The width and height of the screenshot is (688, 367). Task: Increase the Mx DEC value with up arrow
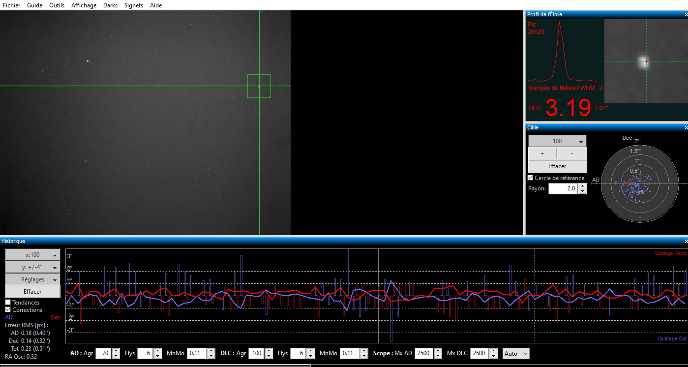tap(493, 351)
